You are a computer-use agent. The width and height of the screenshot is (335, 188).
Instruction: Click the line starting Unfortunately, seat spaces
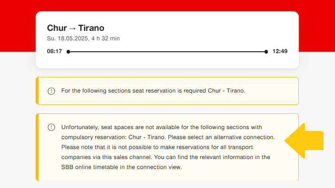pos(162,127)
